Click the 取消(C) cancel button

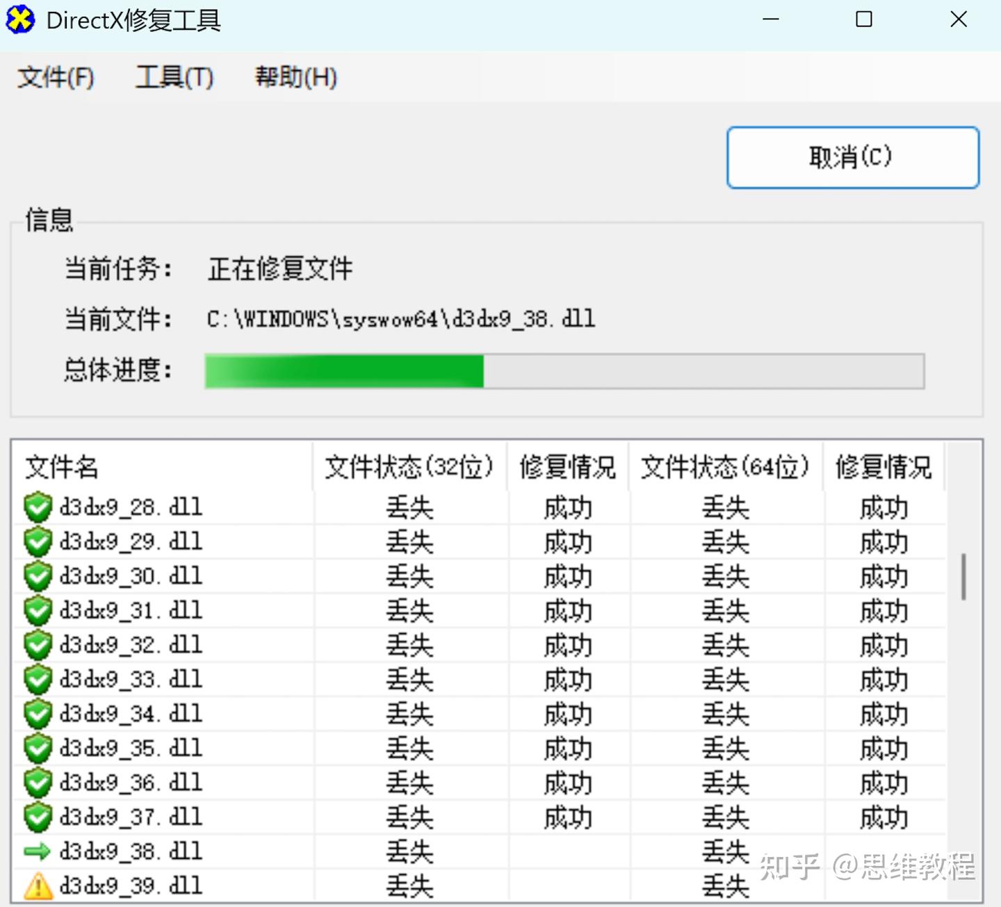[853, 157]
